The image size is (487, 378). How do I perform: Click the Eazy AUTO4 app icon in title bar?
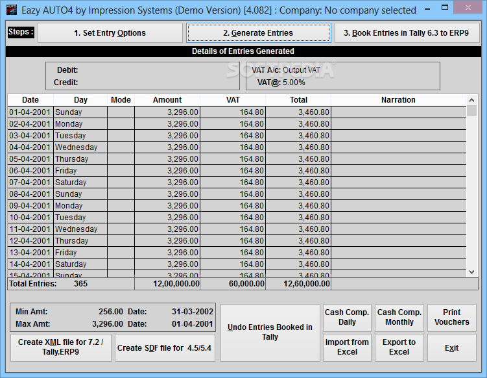pos(12,10)
